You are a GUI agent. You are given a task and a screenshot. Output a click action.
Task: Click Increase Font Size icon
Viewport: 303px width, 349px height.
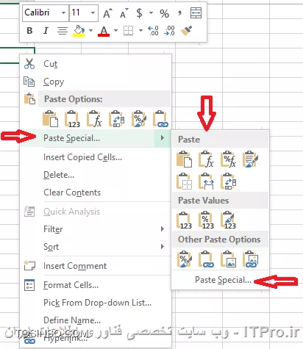point(107,13)
